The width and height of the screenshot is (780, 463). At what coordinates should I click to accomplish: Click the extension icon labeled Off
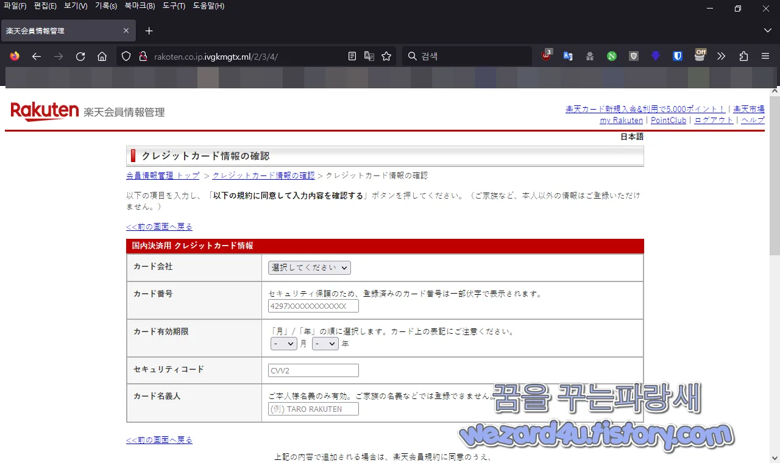tap(700, 55)
